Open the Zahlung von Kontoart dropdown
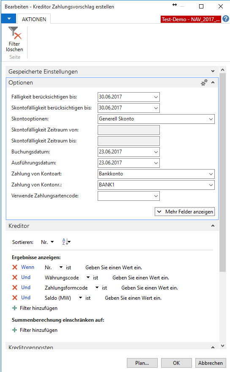This screenshot has height=372, width=230. pyautogui.click(x=211, y=174)
